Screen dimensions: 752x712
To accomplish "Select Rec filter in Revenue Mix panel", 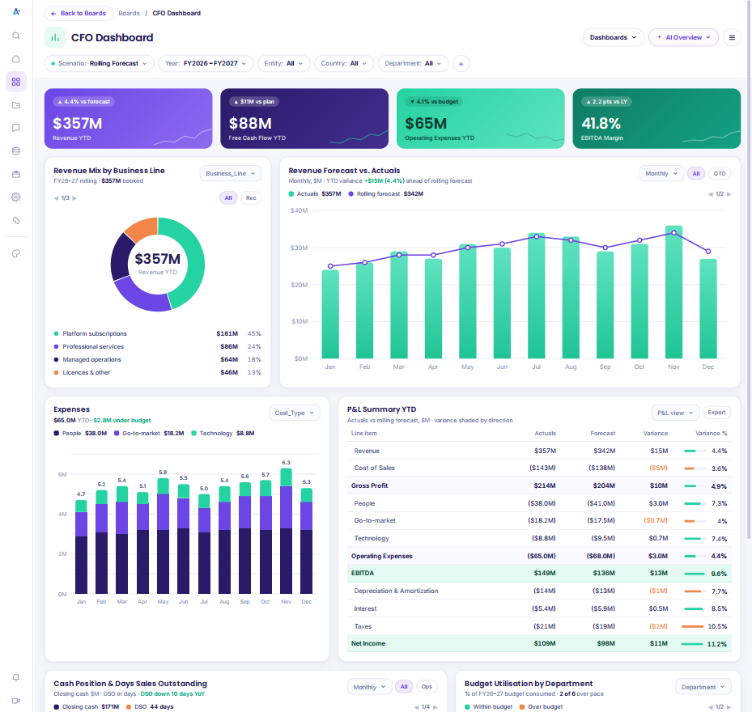I will [251, 198].
